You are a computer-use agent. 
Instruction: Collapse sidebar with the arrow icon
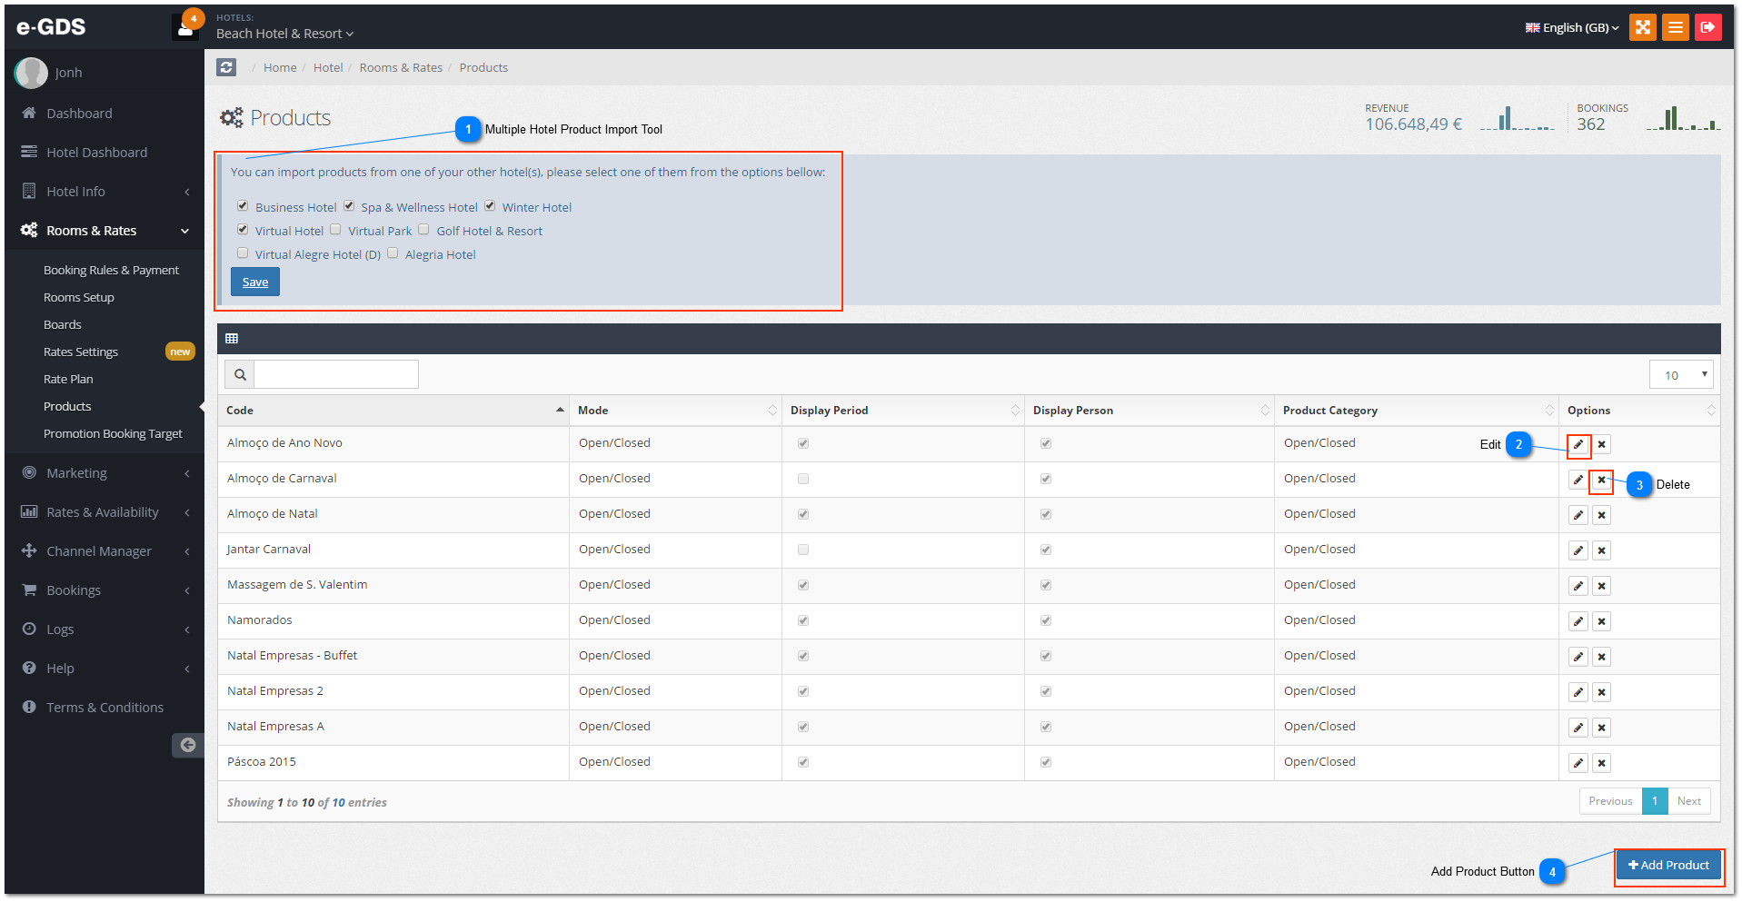point(188,745)
